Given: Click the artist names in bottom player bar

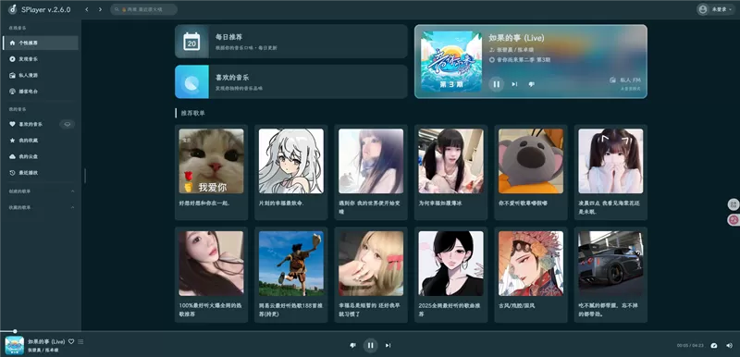Looking at the screenshot, I should 43,351.
